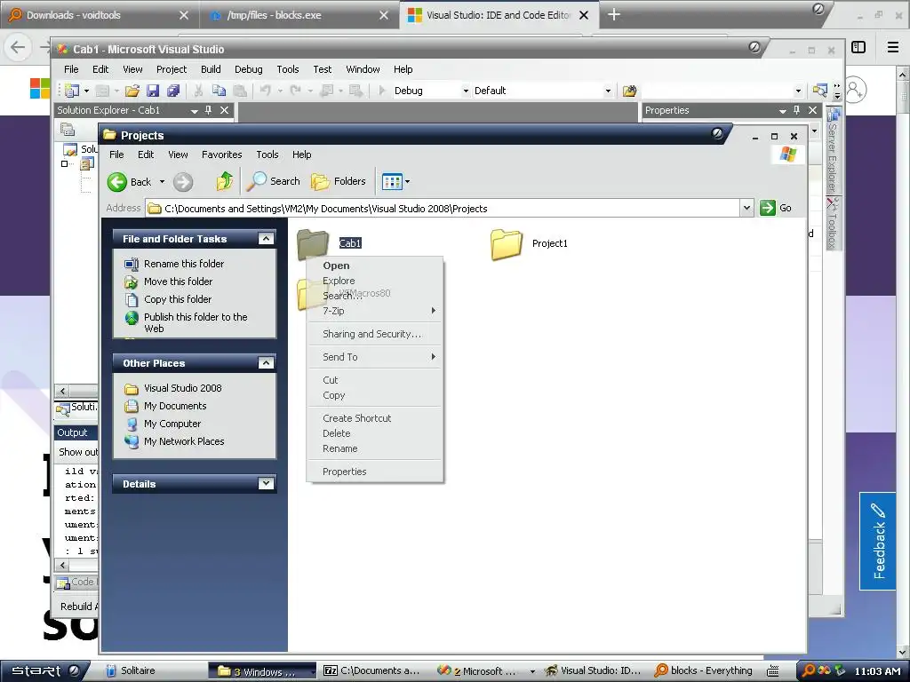910x682 pixels.
Task: Collapse Other Places panel
Action: [266, 363]
